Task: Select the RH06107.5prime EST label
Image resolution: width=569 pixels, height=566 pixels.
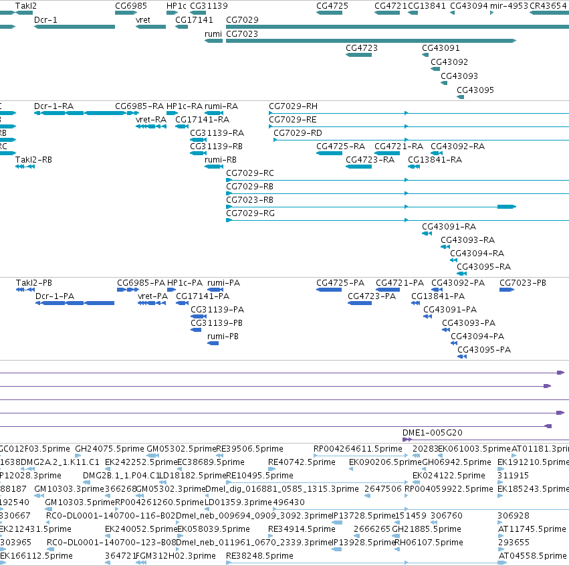Action: [x=429, y=543]
